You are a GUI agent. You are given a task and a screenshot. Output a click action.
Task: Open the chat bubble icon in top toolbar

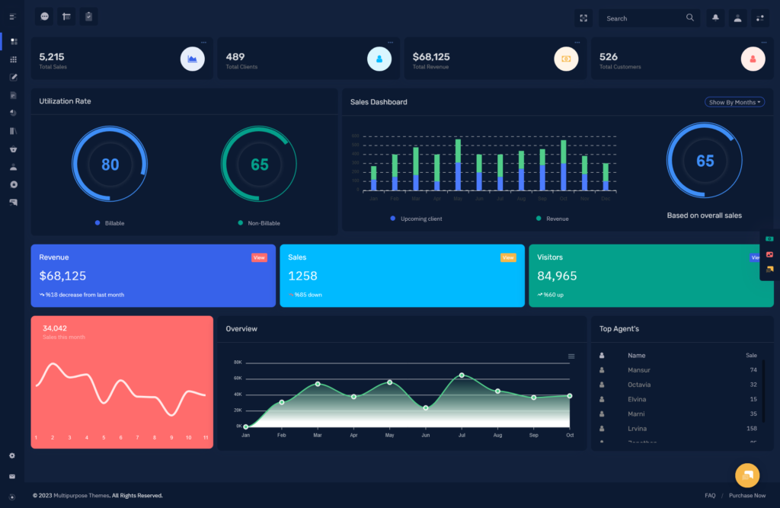[x=44, y=17]
